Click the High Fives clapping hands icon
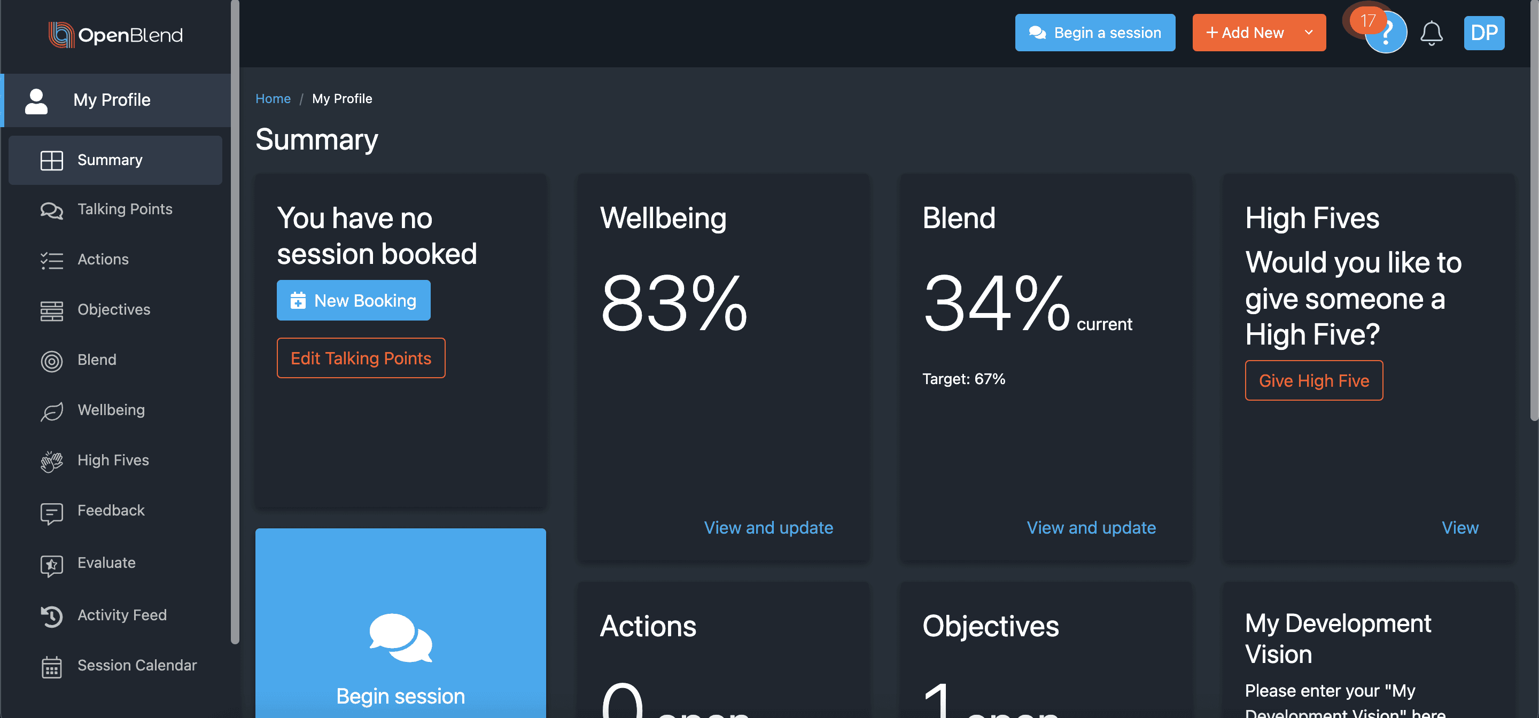Screen dimensions: 1539x718 (51, 461)
